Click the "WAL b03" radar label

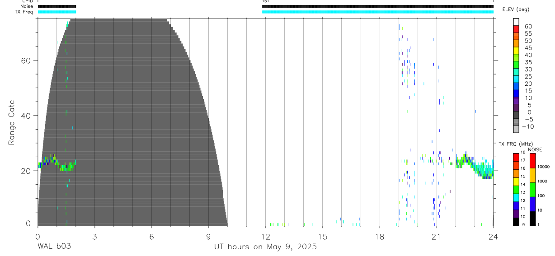pyautogui.click(x=54, y=247)
